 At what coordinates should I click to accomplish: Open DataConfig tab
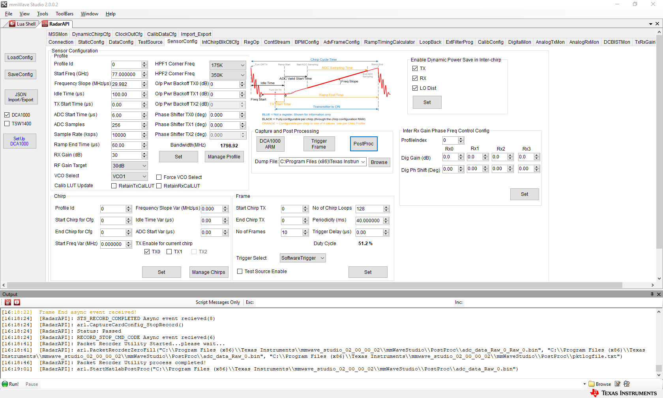point(121,42)
